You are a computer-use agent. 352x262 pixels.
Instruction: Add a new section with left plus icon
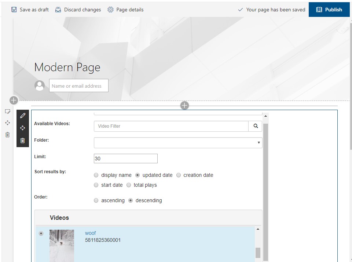(x=14, y=100)
